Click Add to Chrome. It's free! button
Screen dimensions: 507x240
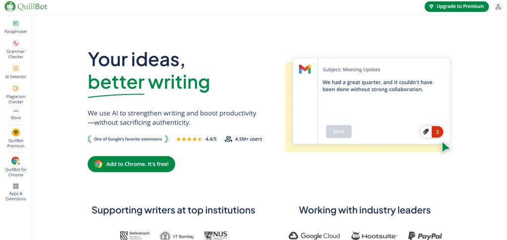pyautogui.click(x=131, y=164)
